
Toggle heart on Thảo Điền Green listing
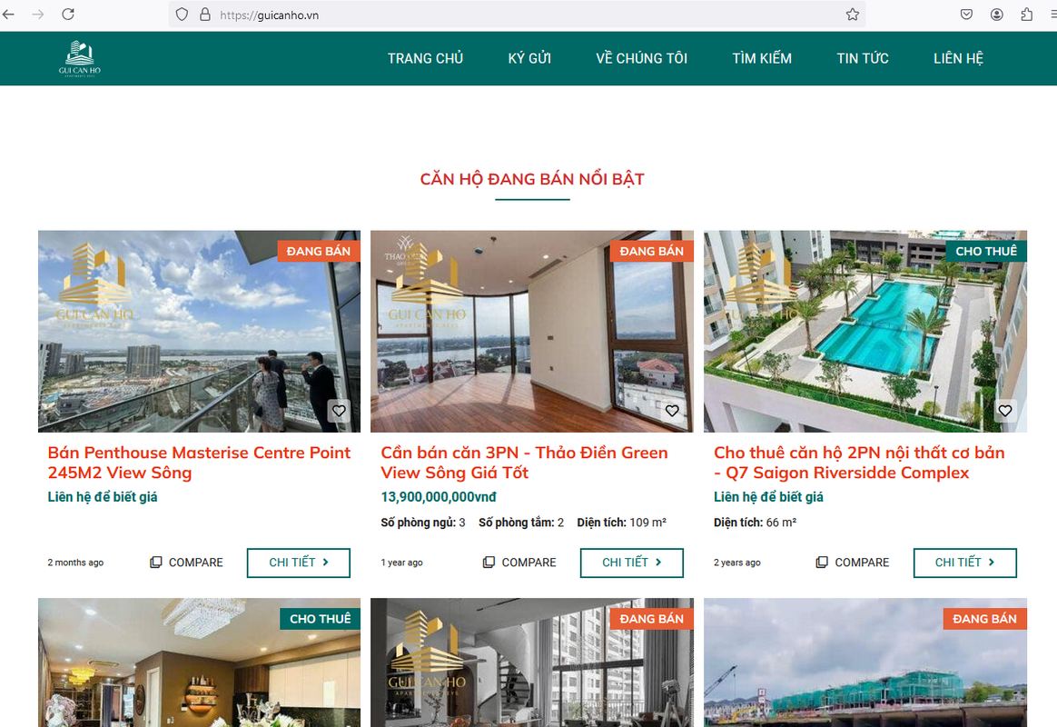pos(672,410)
